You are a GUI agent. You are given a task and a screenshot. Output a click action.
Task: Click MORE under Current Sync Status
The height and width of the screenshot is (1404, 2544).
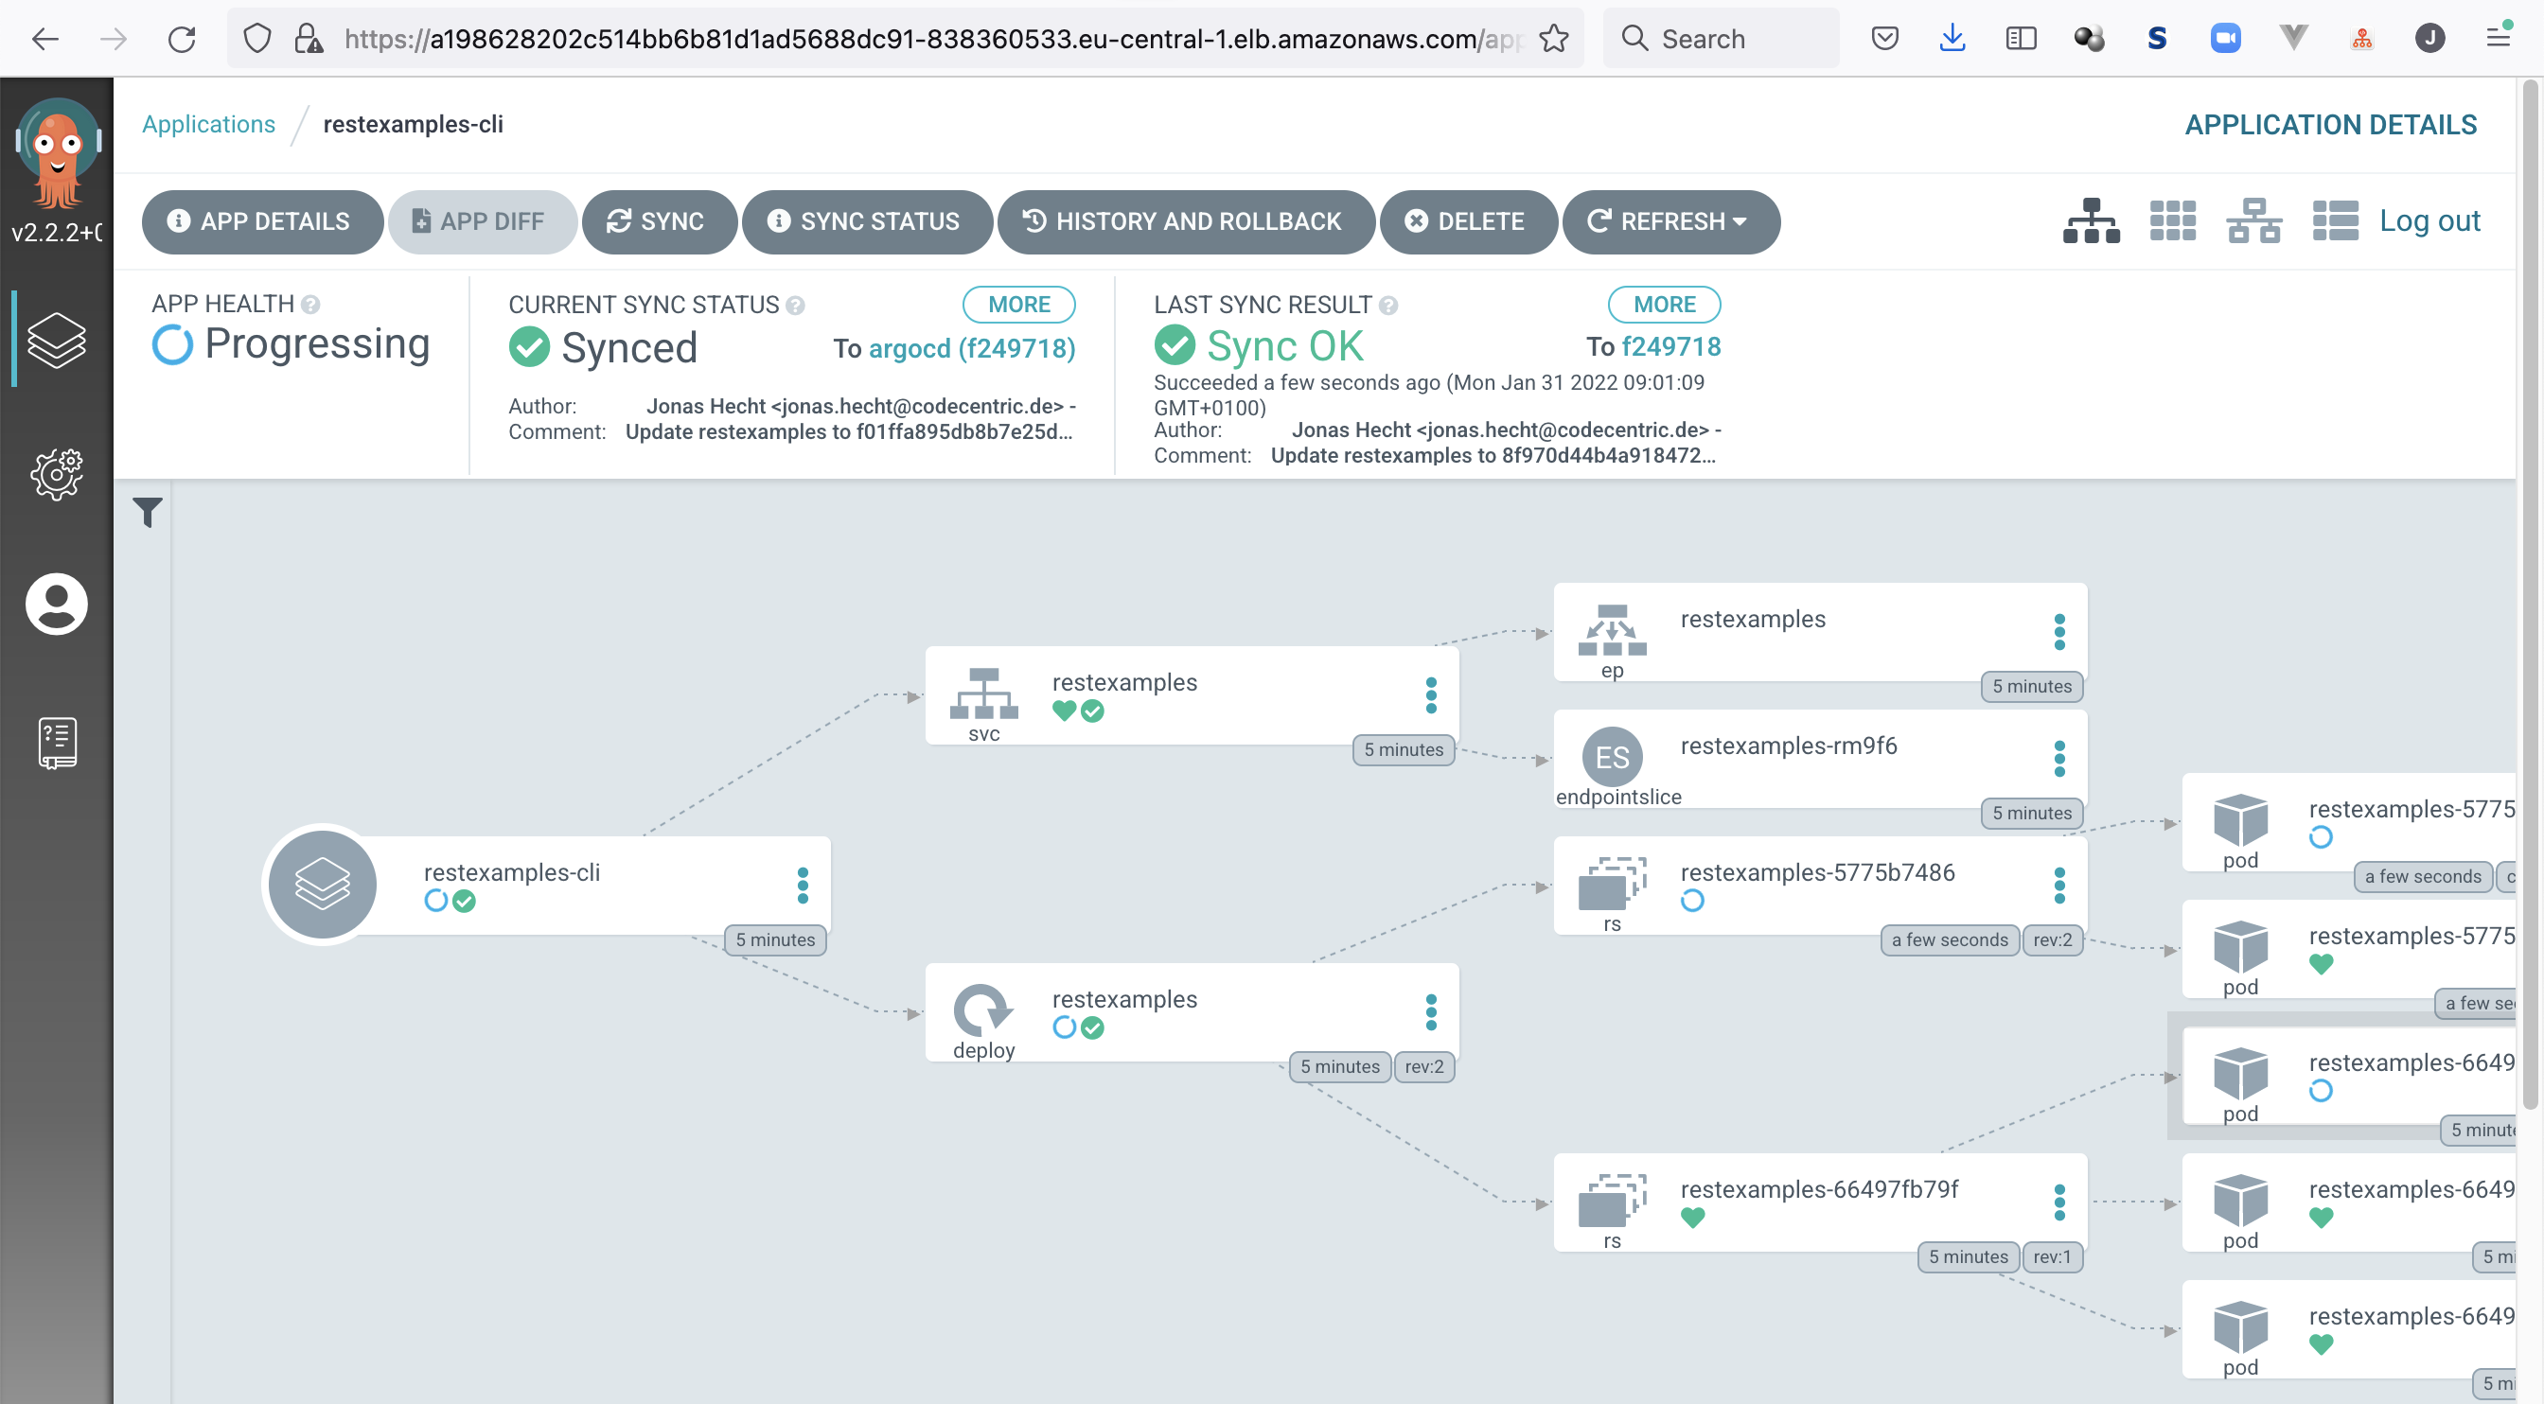[1018, 304]
